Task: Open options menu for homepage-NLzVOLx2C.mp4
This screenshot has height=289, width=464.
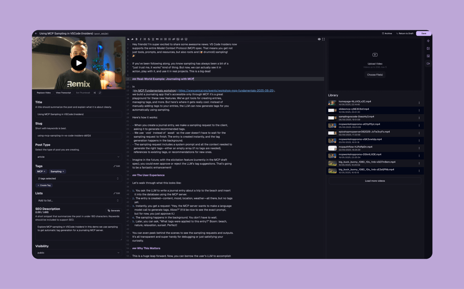Action: tap(419, 103)
